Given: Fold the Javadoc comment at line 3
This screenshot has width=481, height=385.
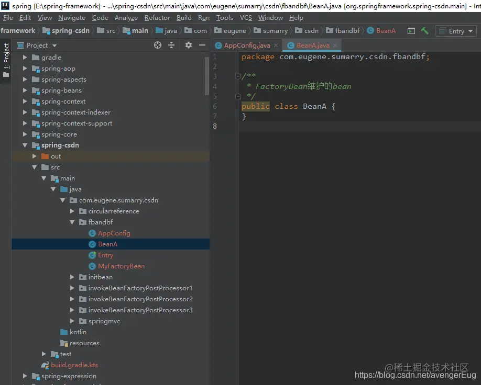Looking at the screenshot, I should tap(238, 76).
